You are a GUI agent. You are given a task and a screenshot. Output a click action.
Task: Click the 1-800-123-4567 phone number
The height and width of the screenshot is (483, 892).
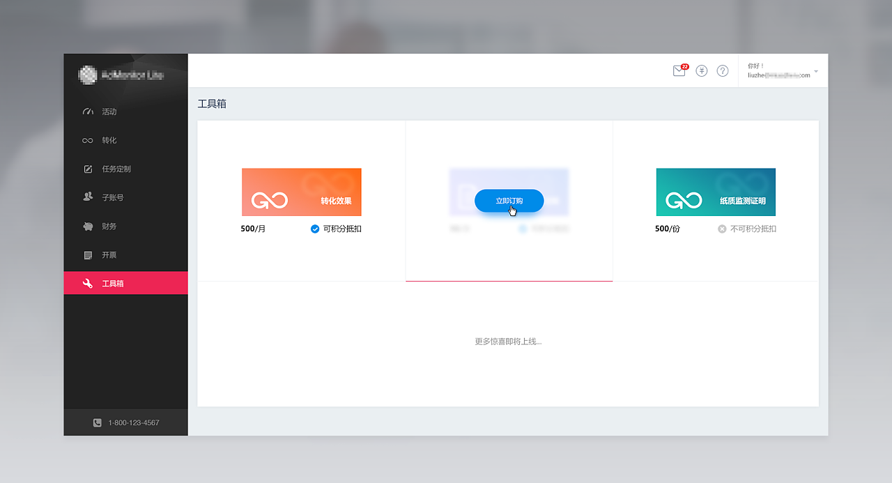click(134, 422)
